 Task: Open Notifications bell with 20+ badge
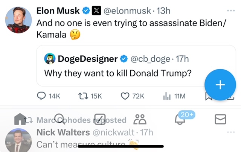(180, 119)
